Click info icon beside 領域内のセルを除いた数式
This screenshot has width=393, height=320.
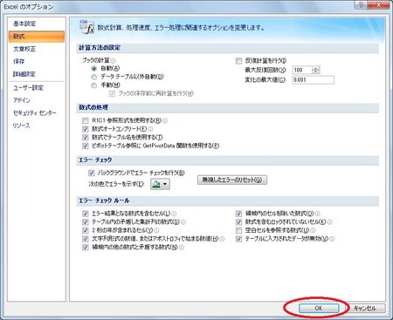click(318, 214)
